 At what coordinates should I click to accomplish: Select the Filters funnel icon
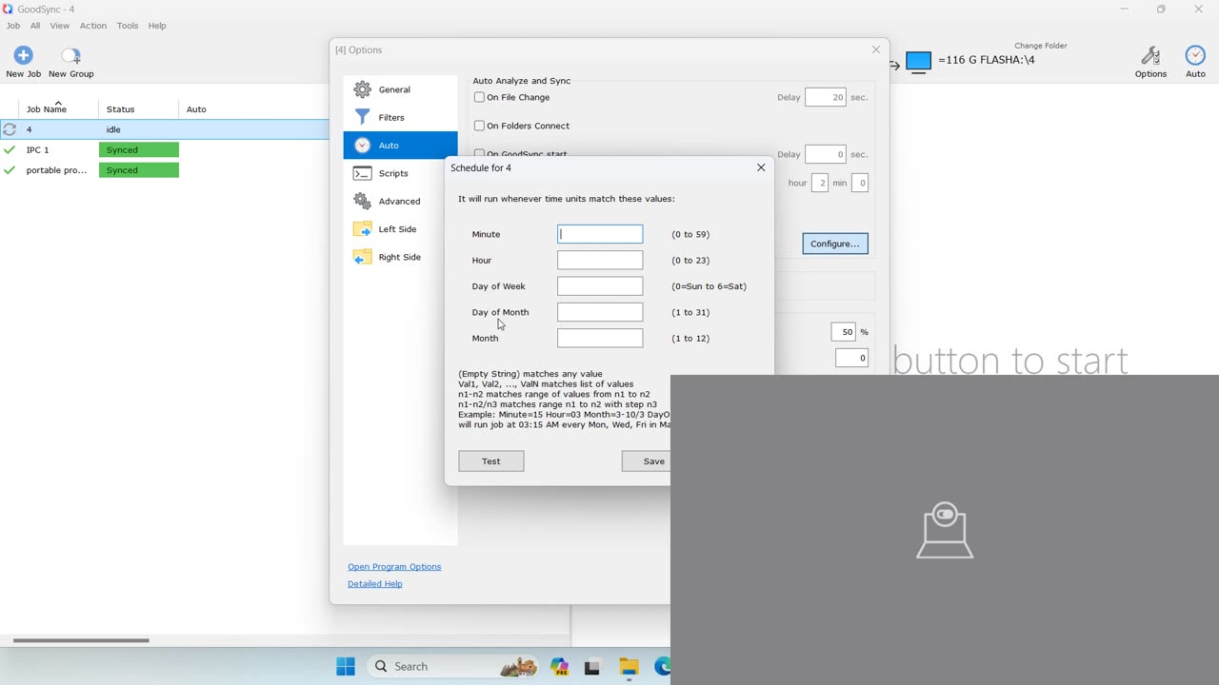tap(362, 117)
